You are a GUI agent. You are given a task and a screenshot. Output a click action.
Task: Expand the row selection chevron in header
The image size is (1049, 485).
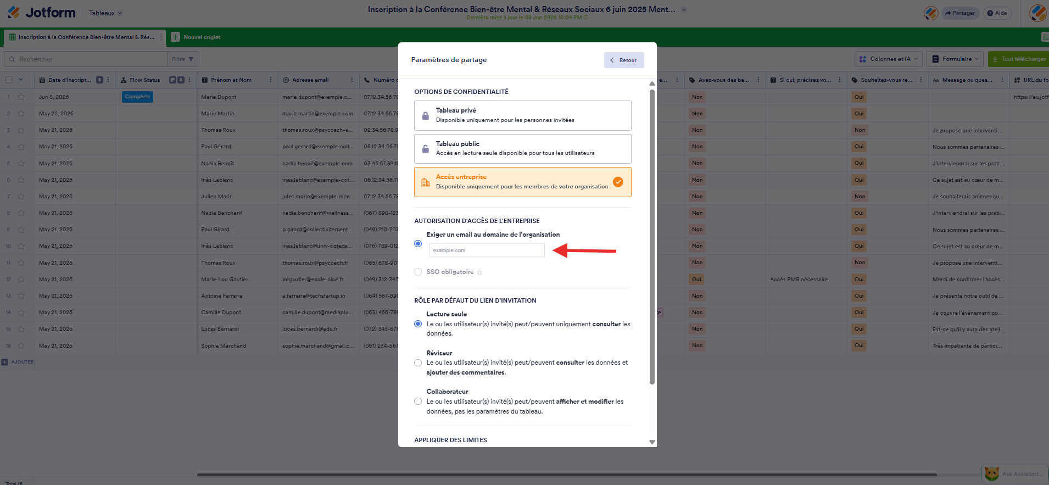point(21,80)
